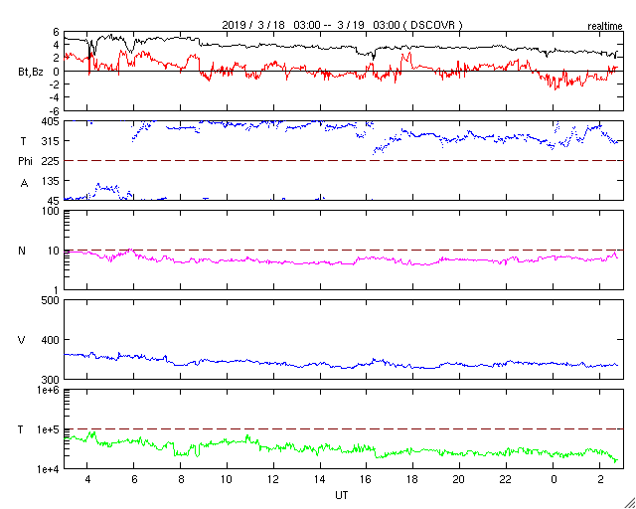Click the "realtime" label at top right
This screenshot has height=509, width=636.
(x=605, y=27)
